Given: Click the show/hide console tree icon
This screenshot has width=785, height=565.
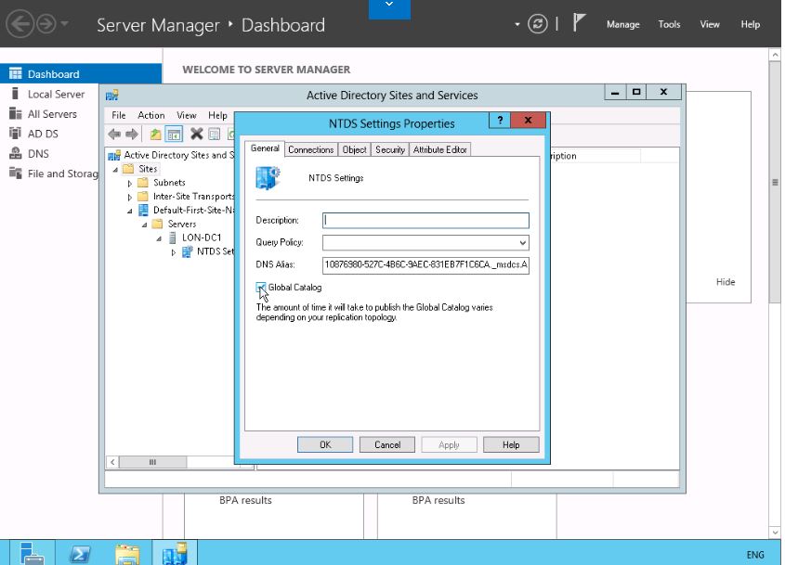Looking at the screenshot, I should (x=174, y=135).
